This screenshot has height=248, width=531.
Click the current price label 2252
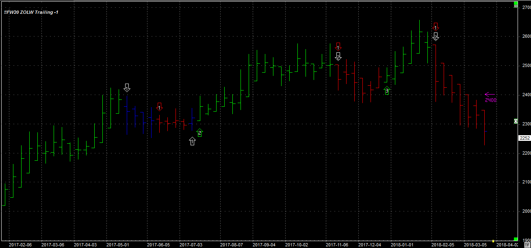point(524,138)
